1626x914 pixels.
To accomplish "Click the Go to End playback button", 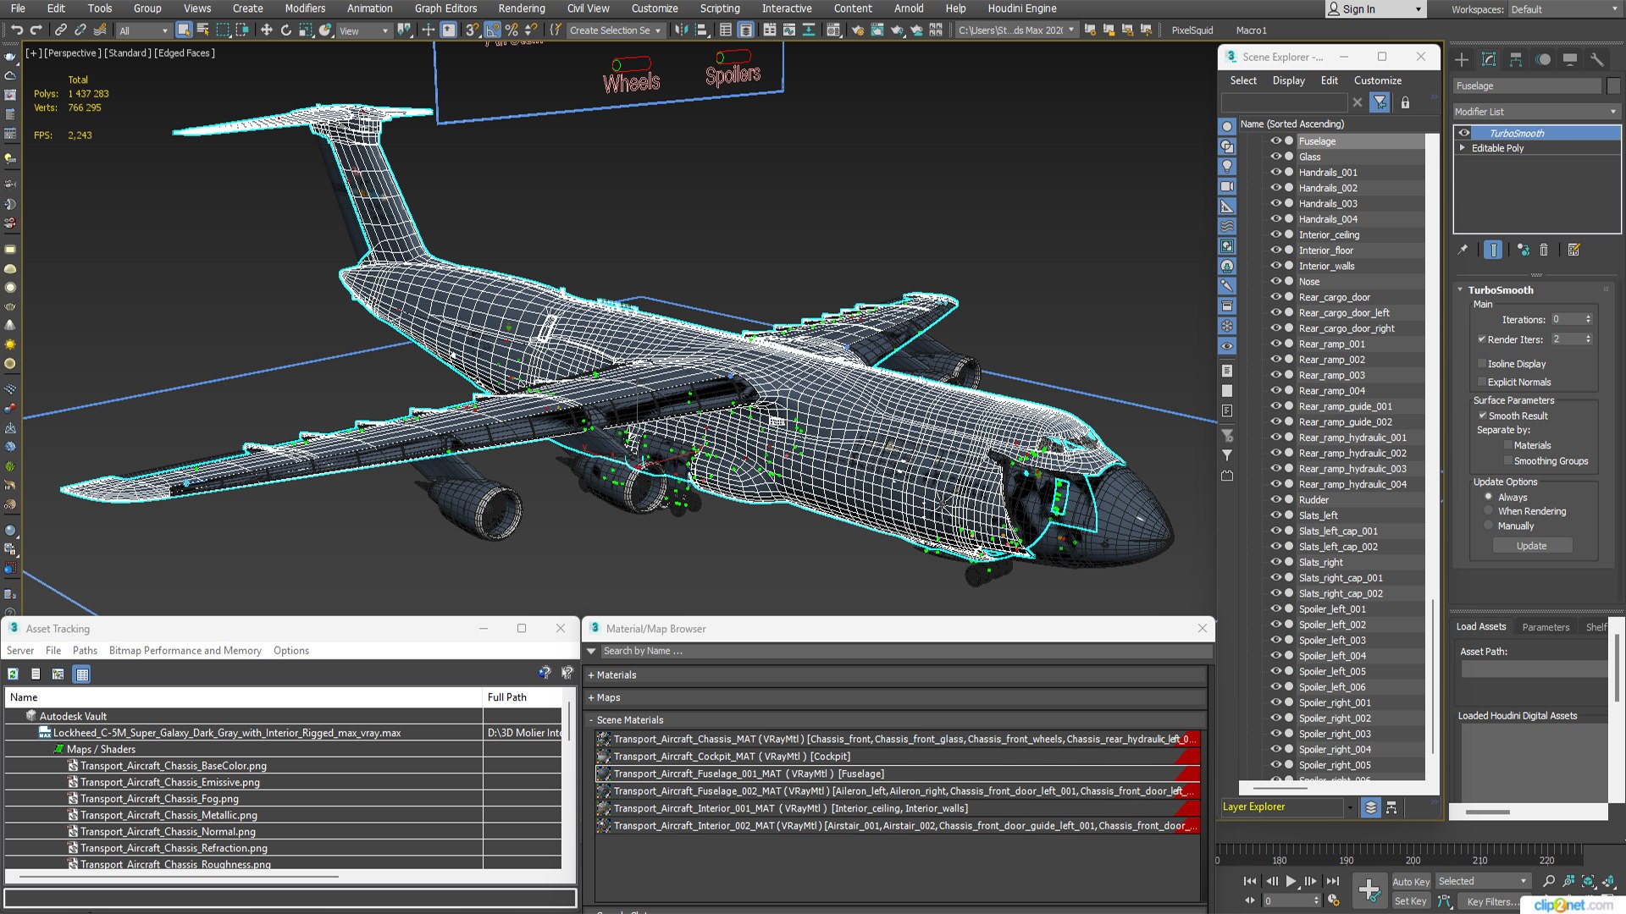I will point(1333,881).
